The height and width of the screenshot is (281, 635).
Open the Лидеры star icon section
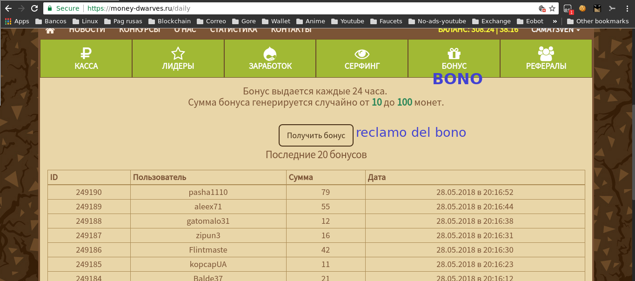pos(178,58)
